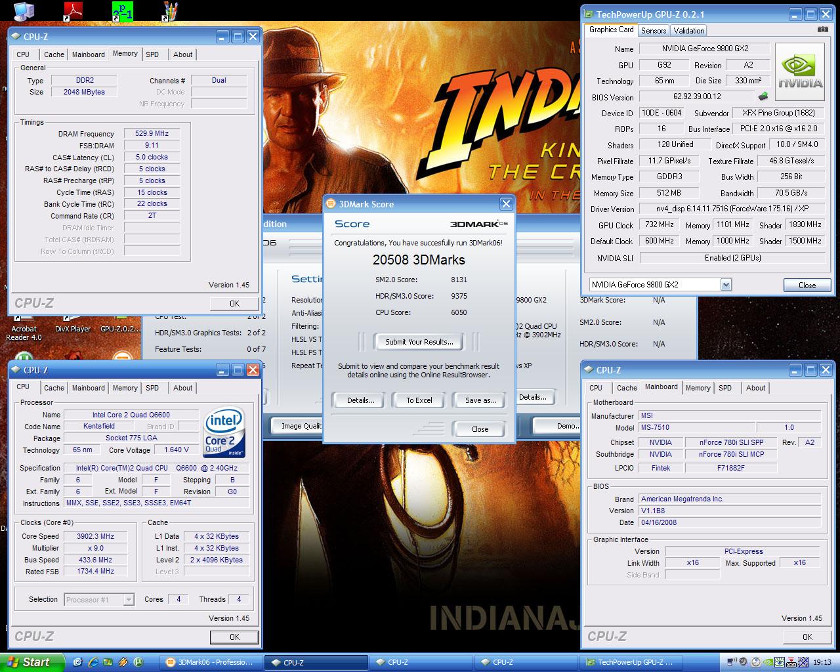Viewport: 840px width, 672px height.
Task: Click GPU-Z camera screenshot icon
Action: click(822, 30)
